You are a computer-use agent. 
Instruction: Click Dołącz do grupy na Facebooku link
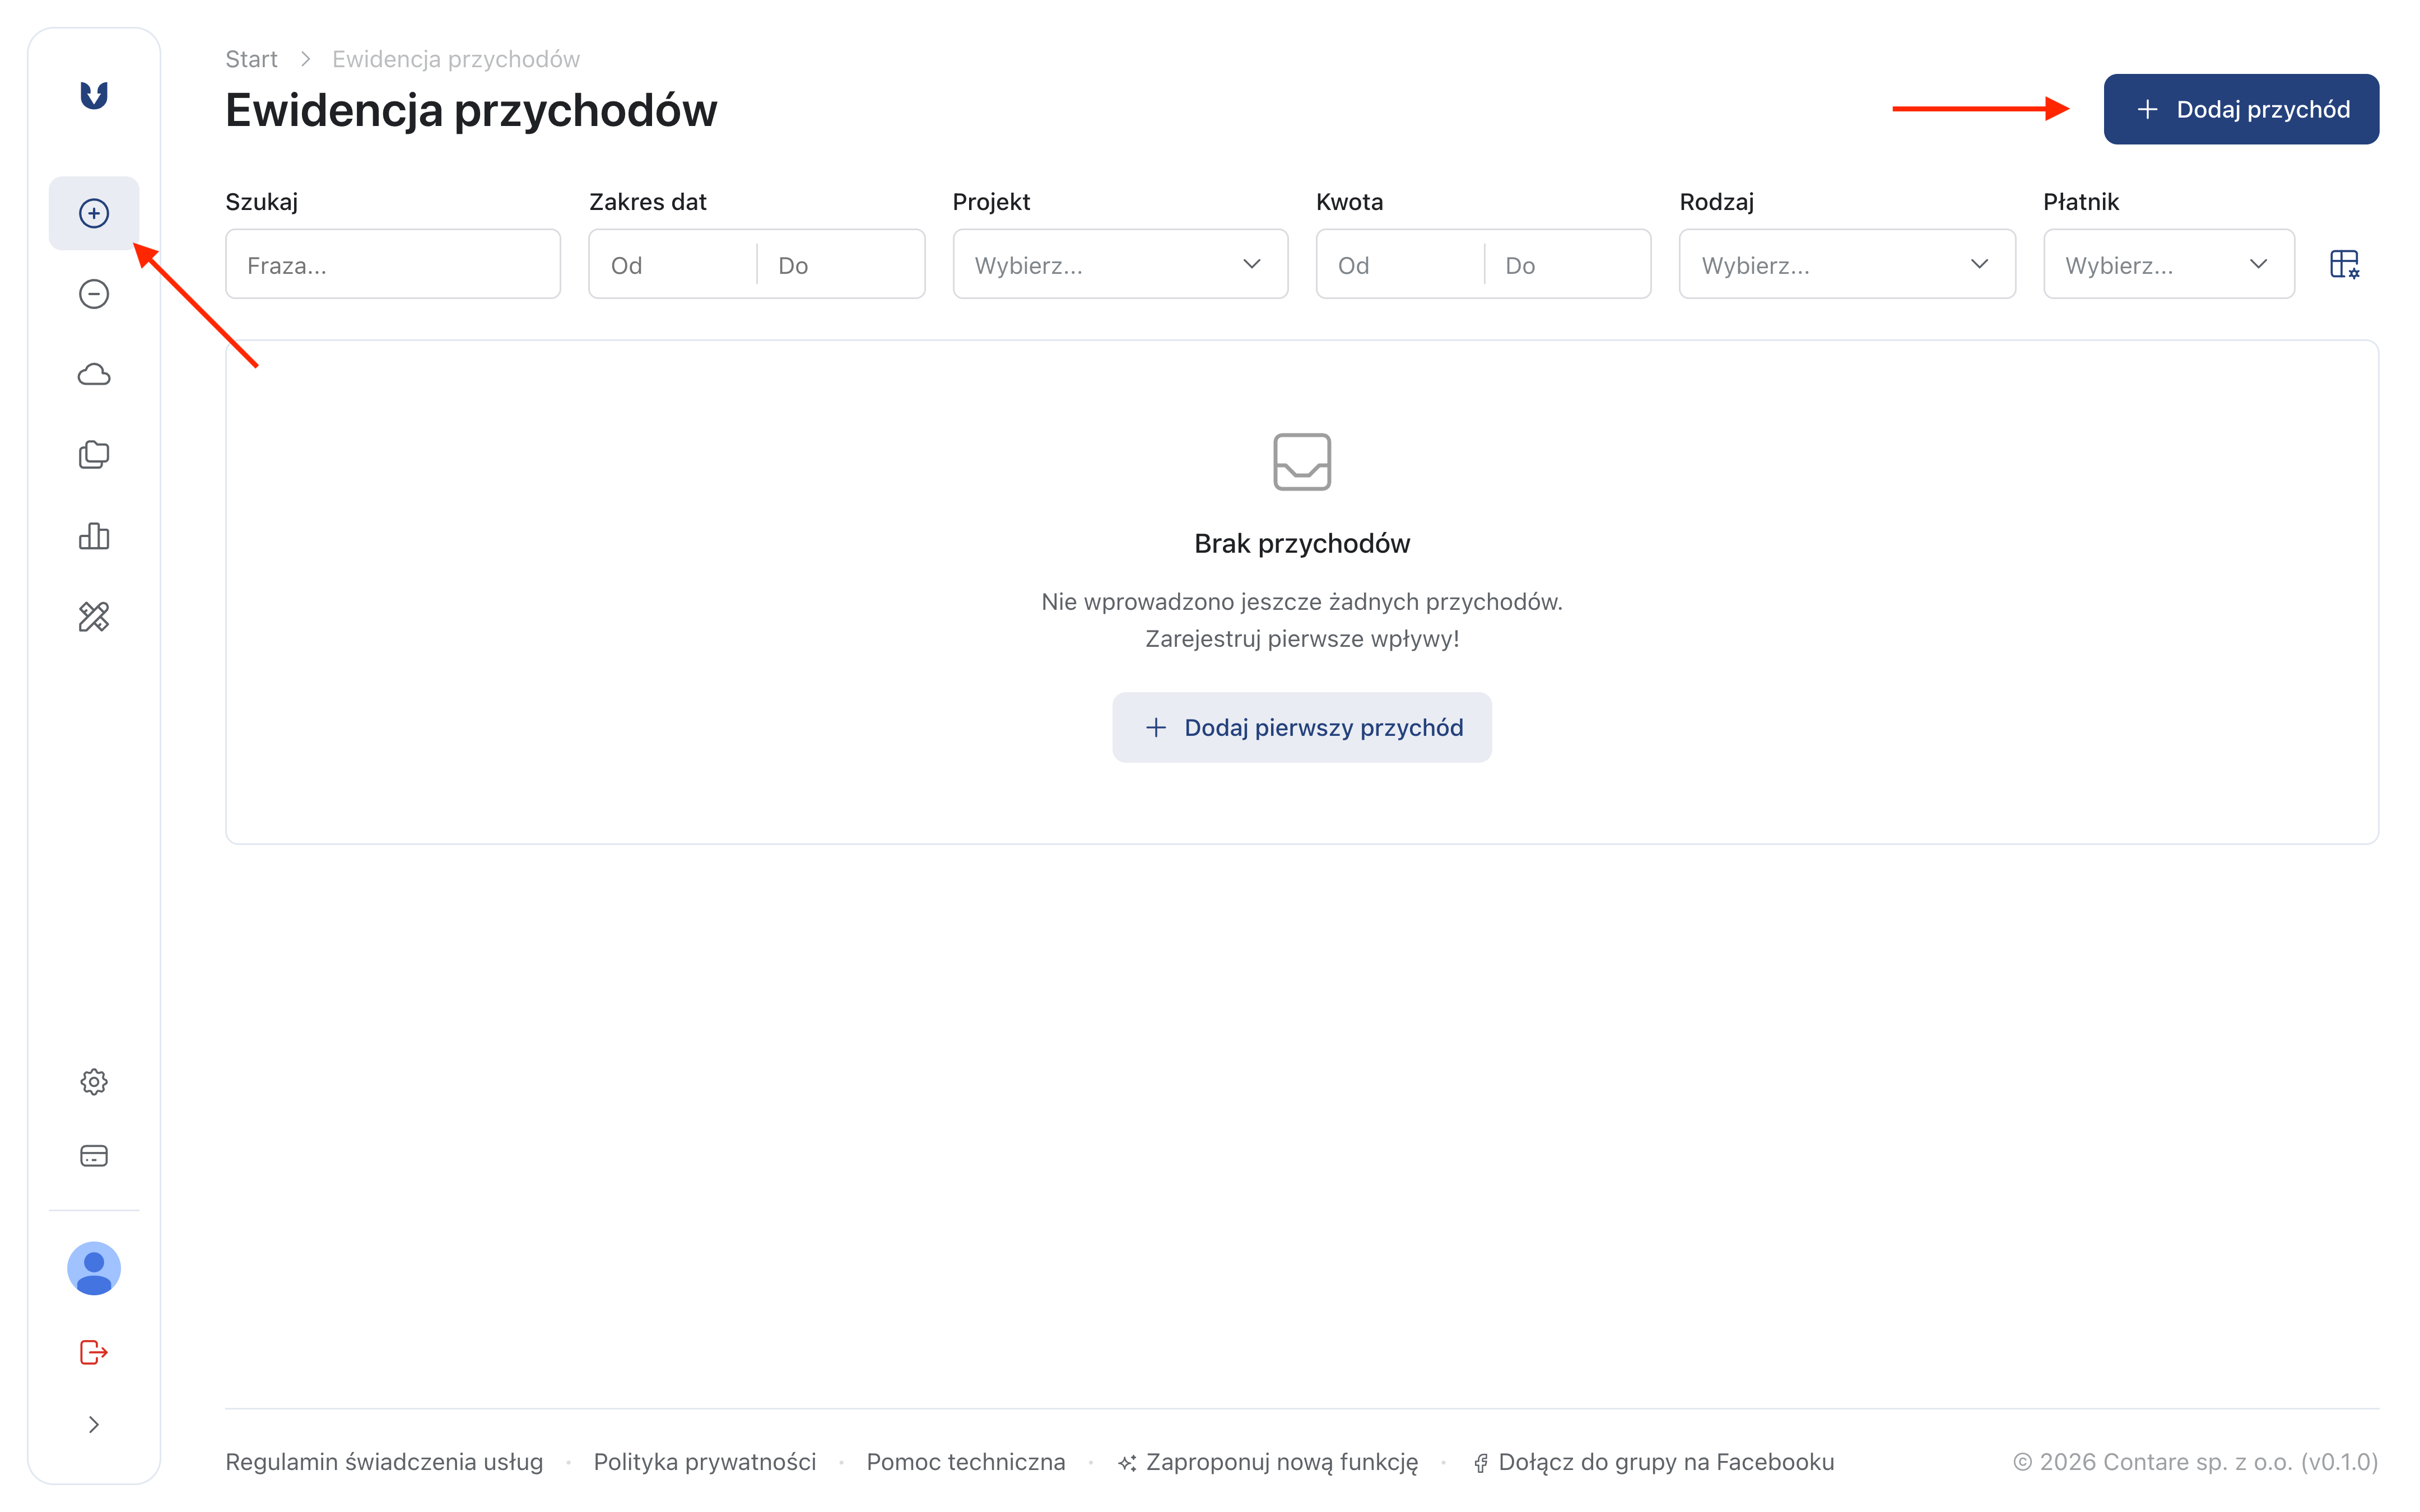(1654, 1462)
